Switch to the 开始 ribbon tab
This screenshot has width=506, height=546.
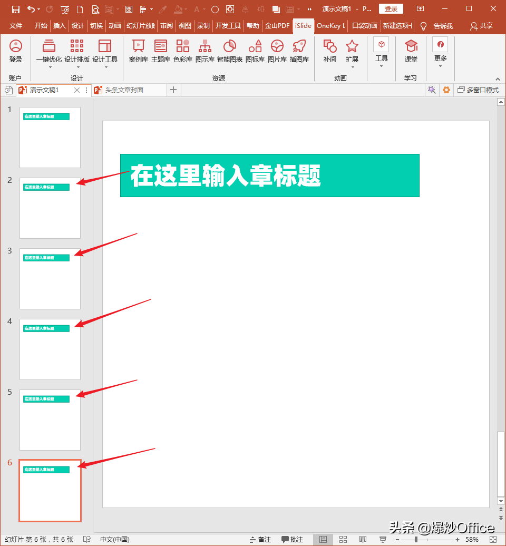click(x=41, y=26)
